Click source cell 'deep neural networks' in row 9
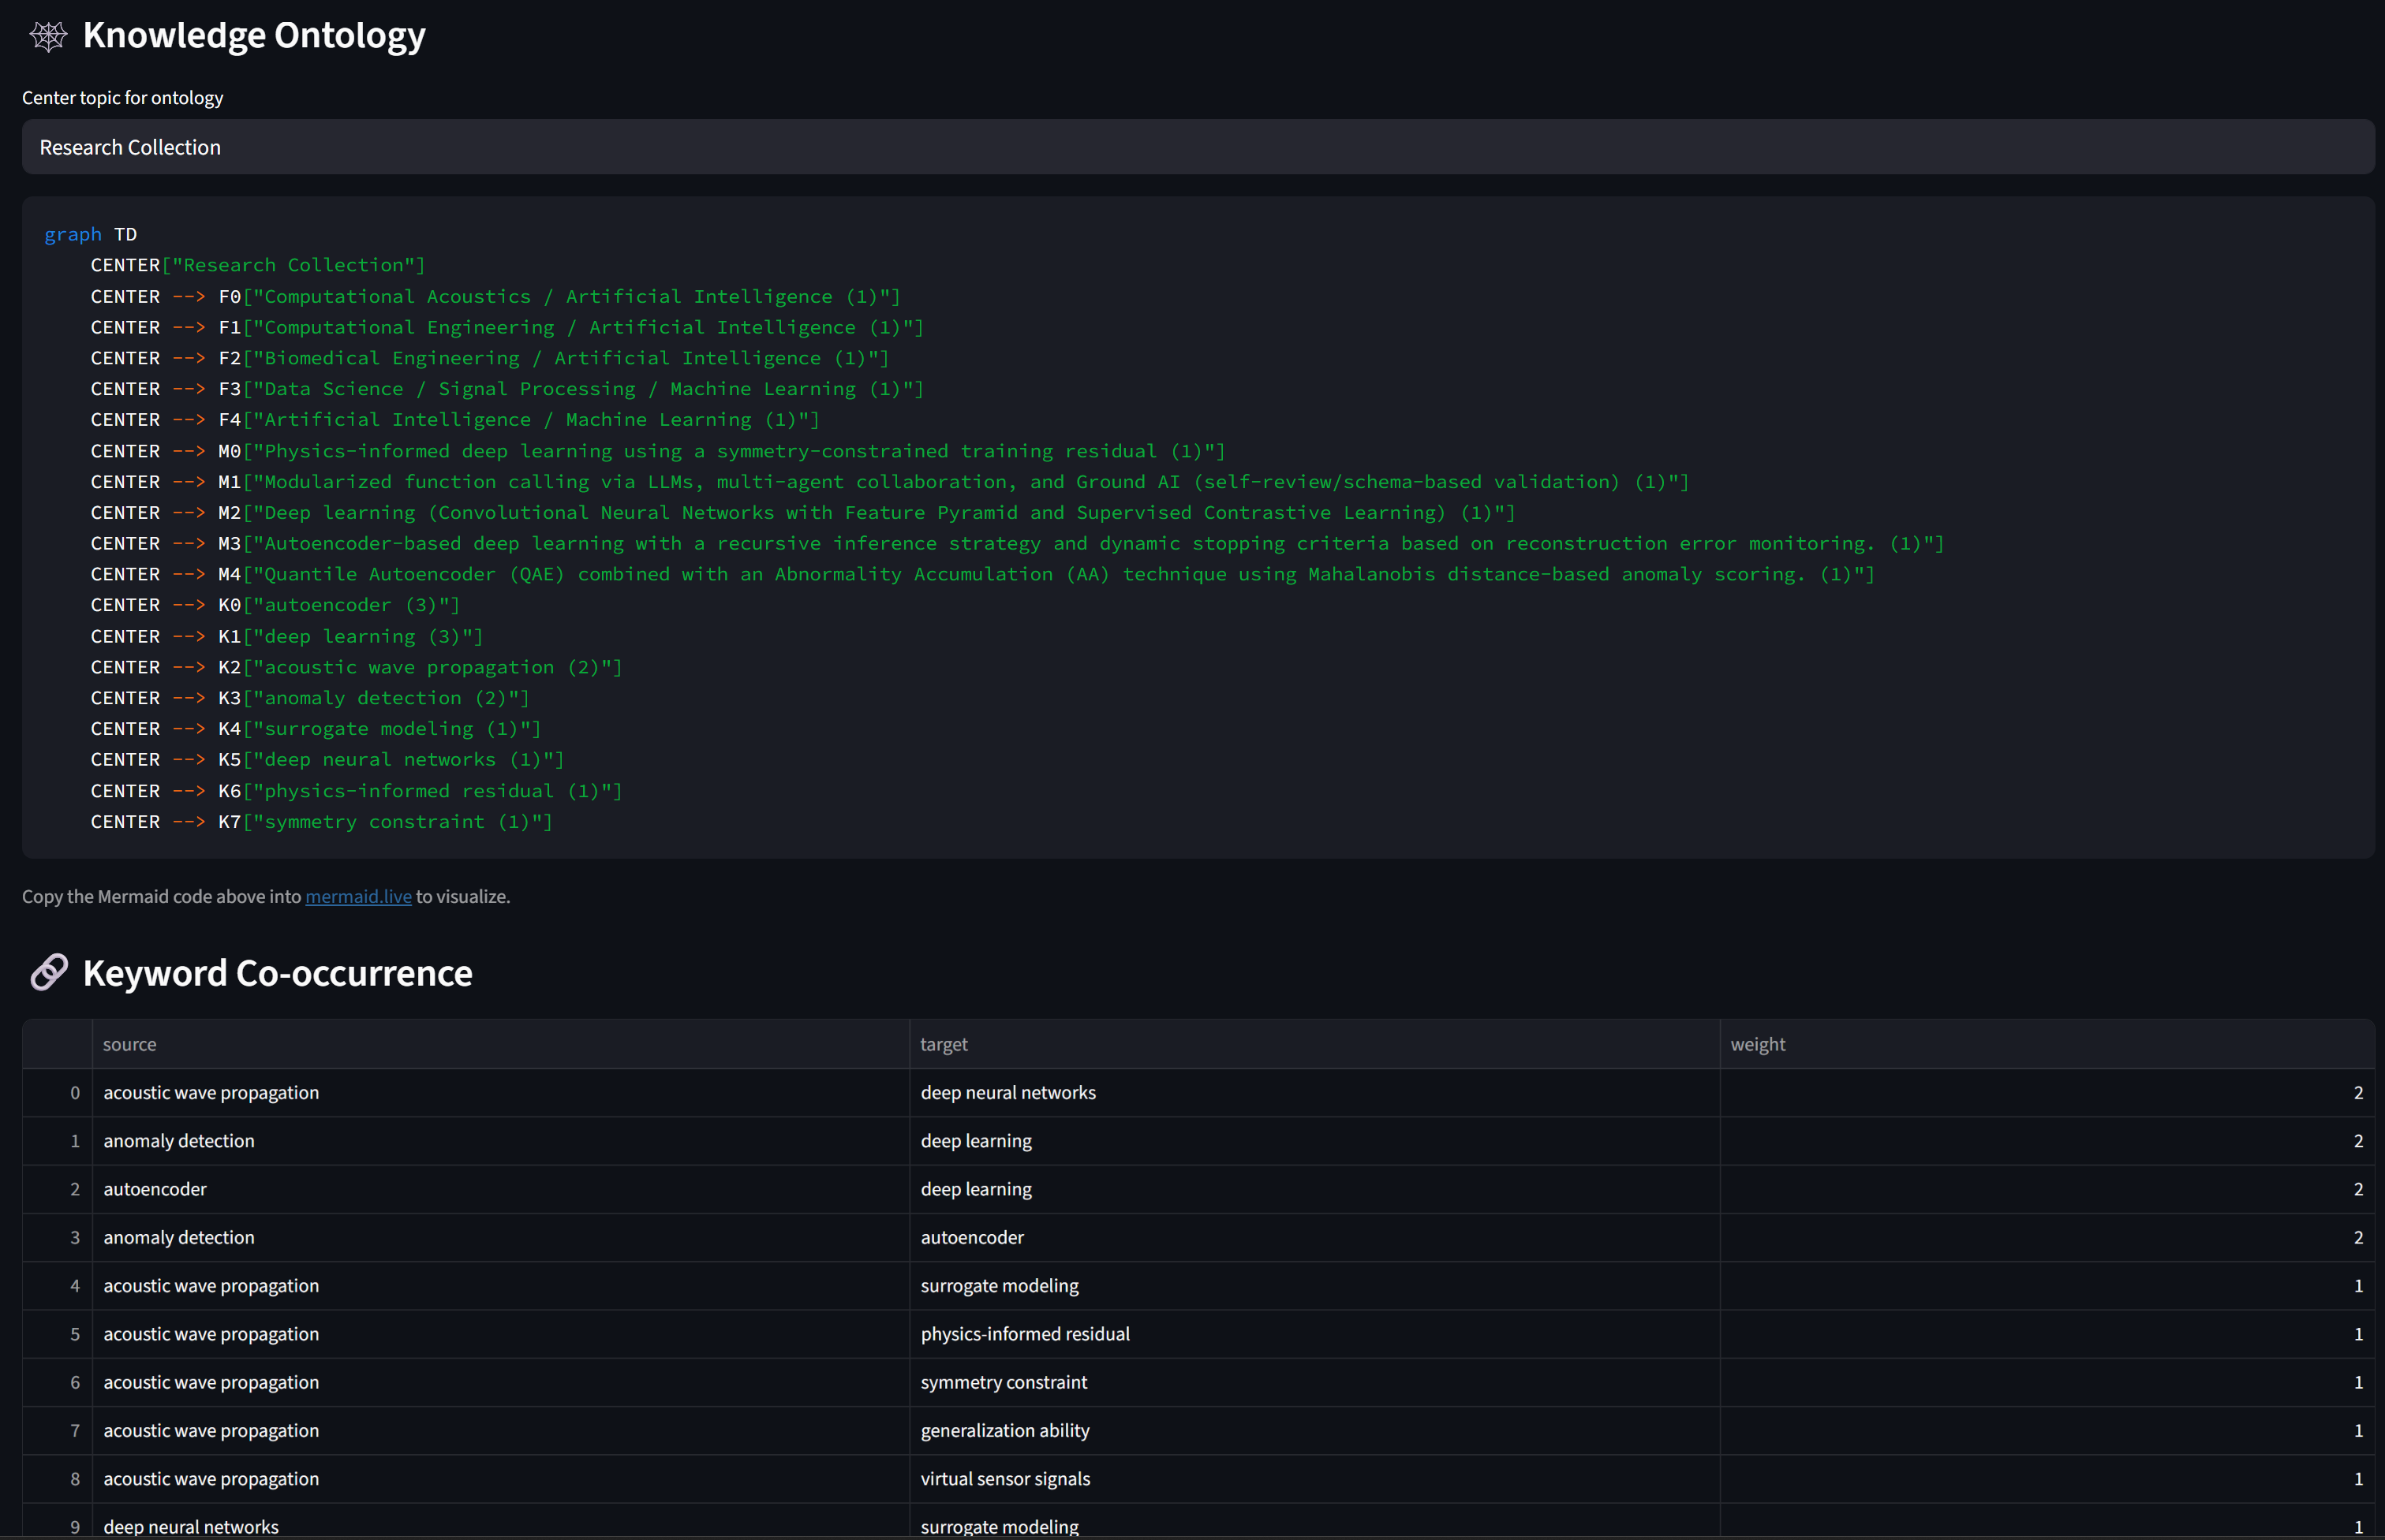 click(x=500, y=1522)
